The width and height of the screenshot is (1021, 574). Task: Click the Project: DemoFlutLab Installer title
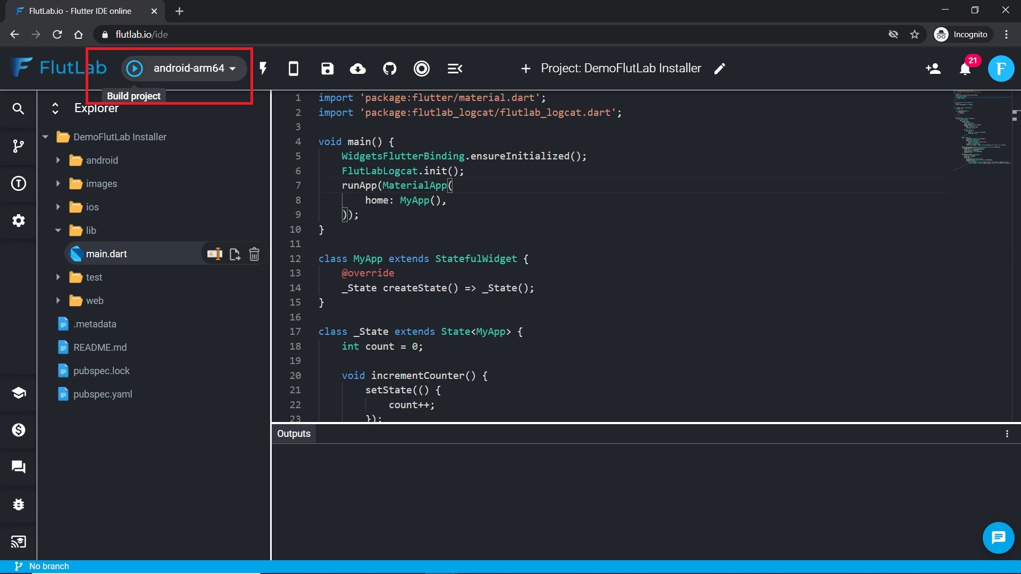[x=621, y=69]
